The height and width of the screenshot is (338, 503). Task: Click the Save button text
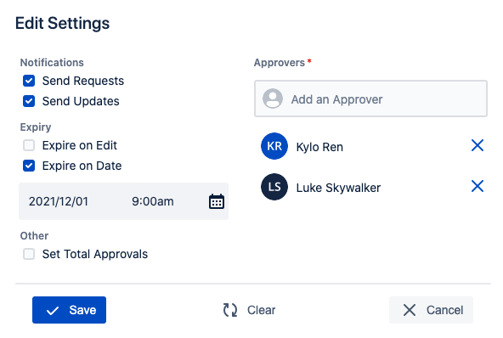[82, 310]
